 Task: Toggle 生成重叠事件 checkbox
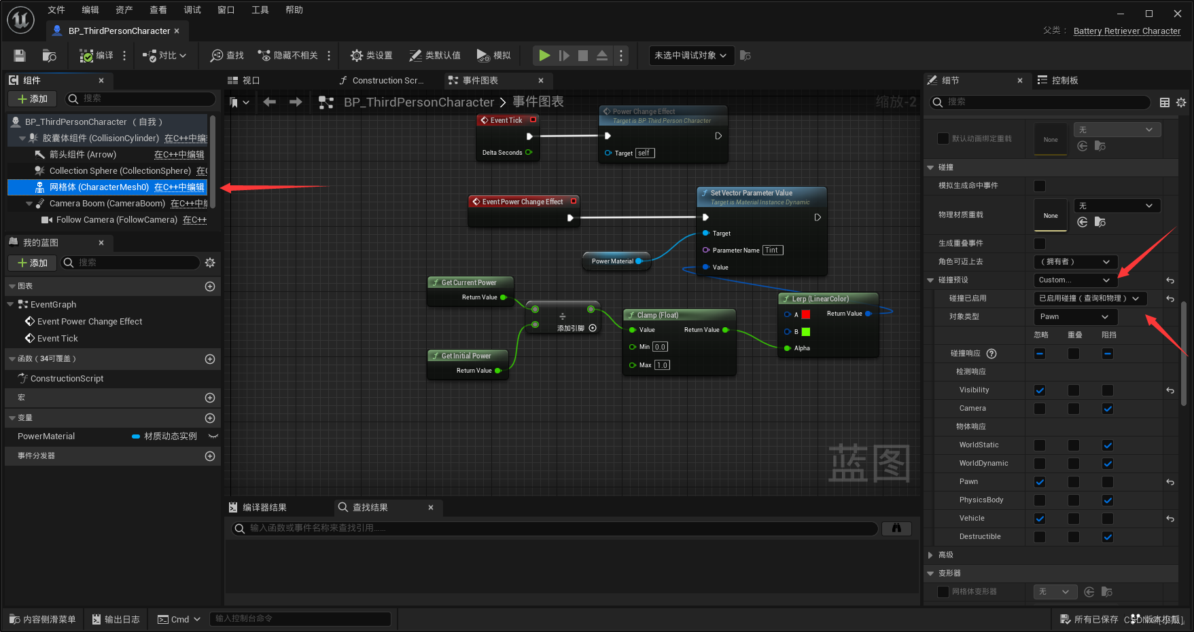(1040, 244)
